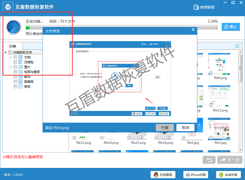This screenshot has width=245, height=180.
Task: Expand the 文档 tree node
Action: coord(11,57)
